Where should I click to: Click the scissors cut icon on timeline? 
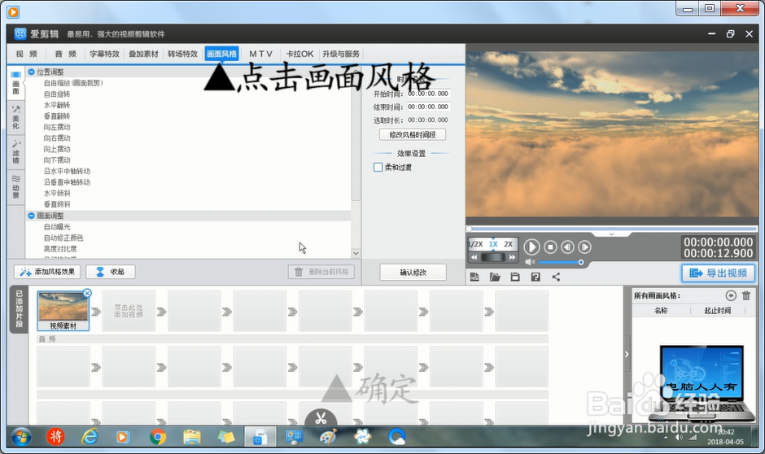click(321, 418)
